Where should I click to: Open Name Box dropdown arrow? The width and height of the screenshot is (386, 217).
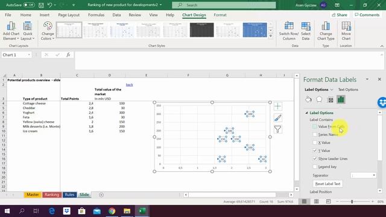tap(29, 55)
